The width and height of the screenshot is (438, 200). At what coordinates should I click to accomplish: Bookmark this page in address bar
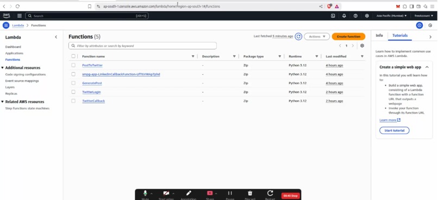[x=90, y=6]
